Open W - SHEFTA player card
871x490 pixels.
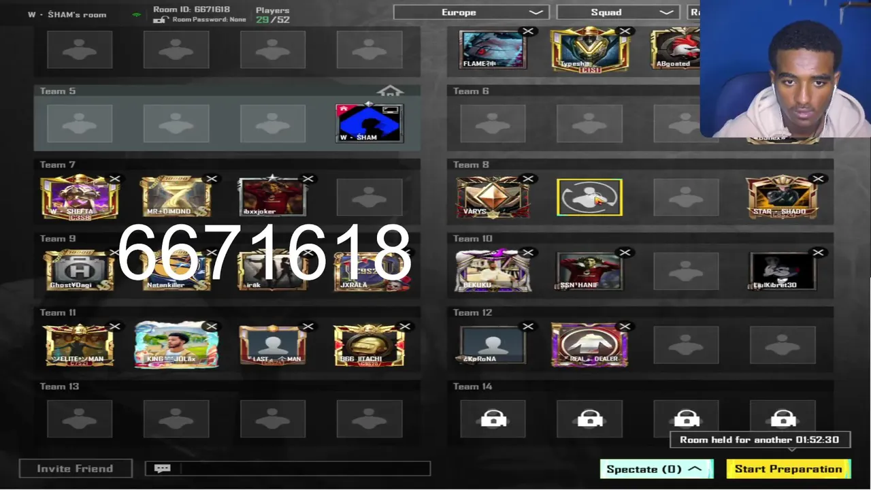pos(80,197)
